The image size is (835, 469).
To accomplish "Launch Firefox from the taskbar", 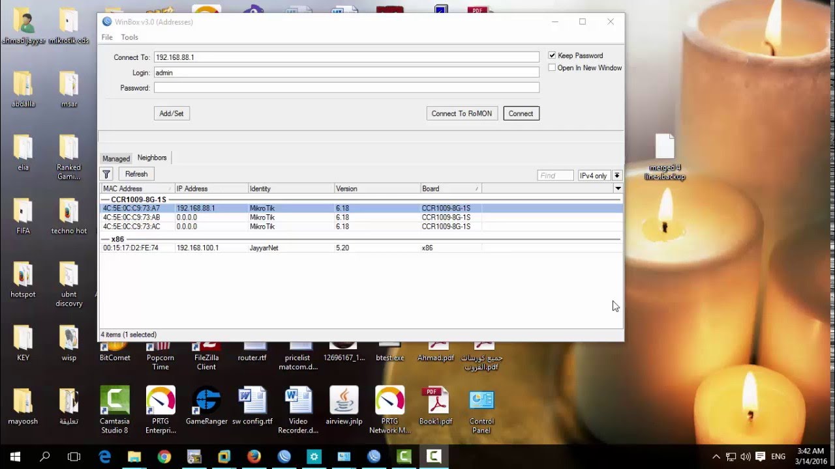I will click(x=254, y=457).
